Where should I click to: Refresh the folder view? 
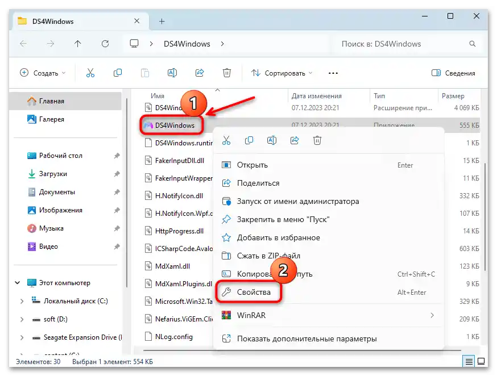105,44
